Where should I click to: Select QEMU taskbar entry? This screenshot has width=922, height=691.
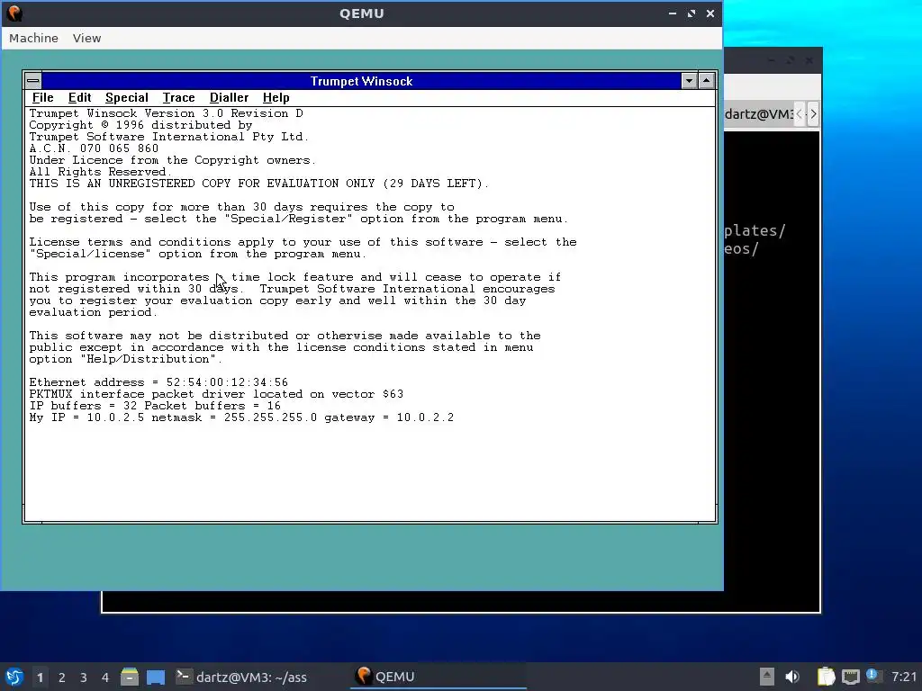click(x=439, y=677)
